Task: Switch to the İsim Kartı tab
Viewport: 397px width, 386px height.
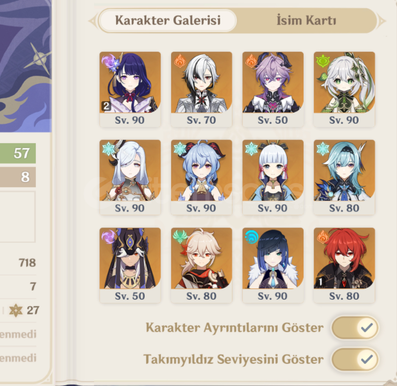Action: [x=306, y=20]
